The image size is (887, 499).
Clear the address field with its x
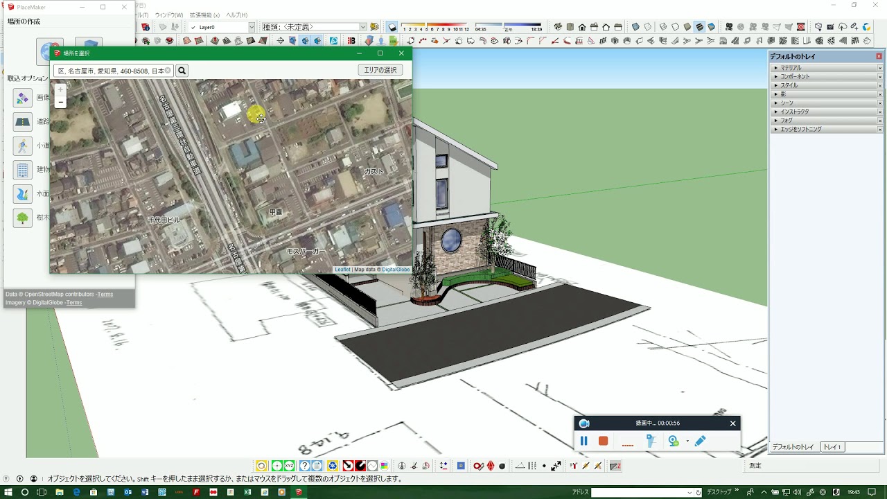pyautogui.click(x=168, y=71)
